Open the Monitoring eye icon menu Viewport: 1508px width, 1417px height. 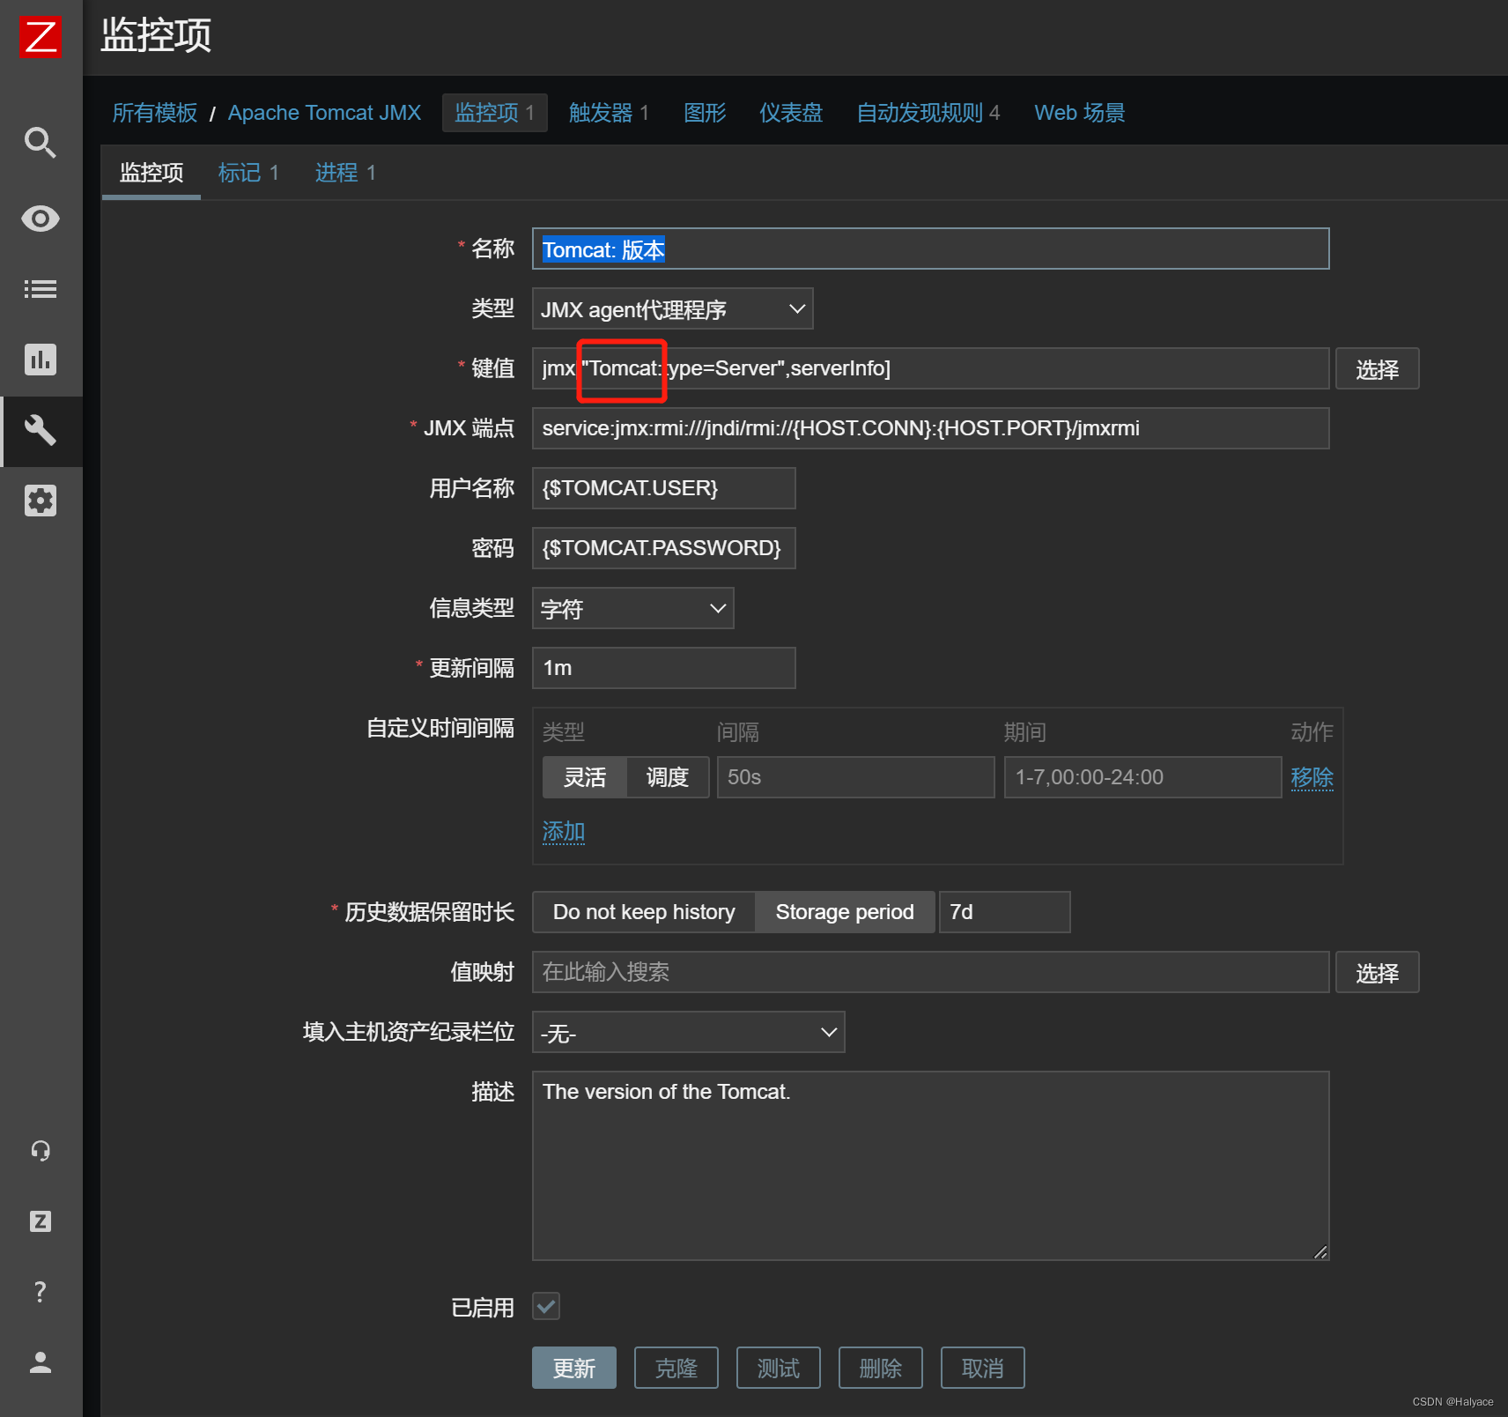41,219
